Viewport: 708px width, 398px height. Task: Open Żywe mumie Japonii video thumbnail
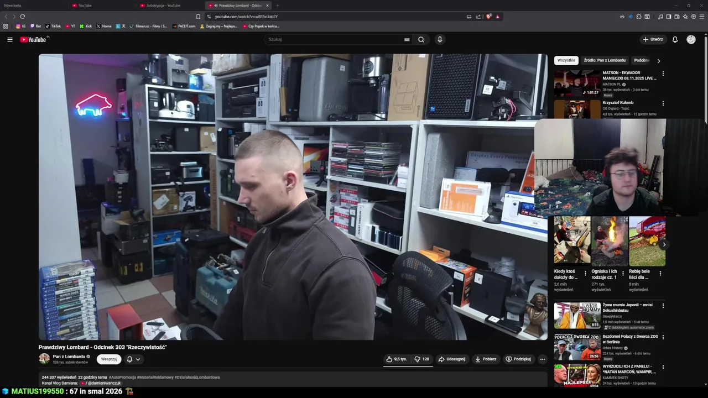point(577,315)
